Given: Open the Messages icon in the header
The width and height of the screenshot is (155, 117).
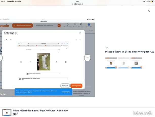Looking at the screenshot, I should tap(81, 25).
